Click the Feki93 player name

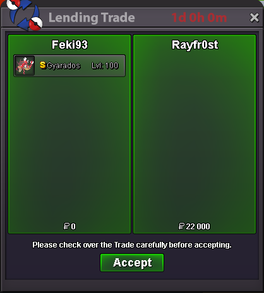(69, 45)
